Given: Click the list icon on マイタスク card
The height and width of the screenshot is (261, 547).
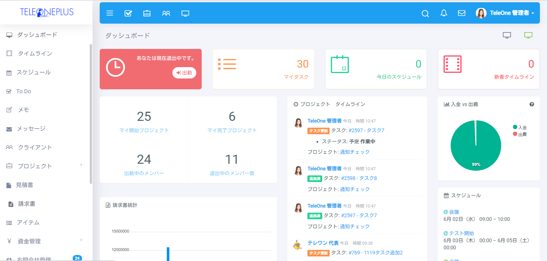Looking at the screenshot, I should [227, 64].
